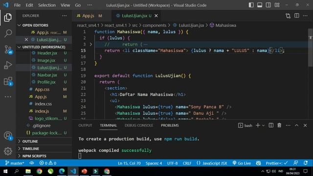Open Header.jsx in the explorer
Image resolution: width=313 pixels, height=176 pixels.
[47, 53]
